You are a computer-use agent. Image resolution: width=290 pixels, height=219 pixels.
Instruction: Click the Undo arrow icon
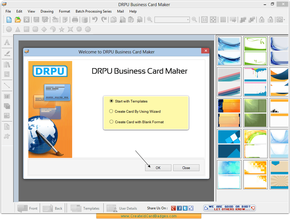tap(95, 20)
